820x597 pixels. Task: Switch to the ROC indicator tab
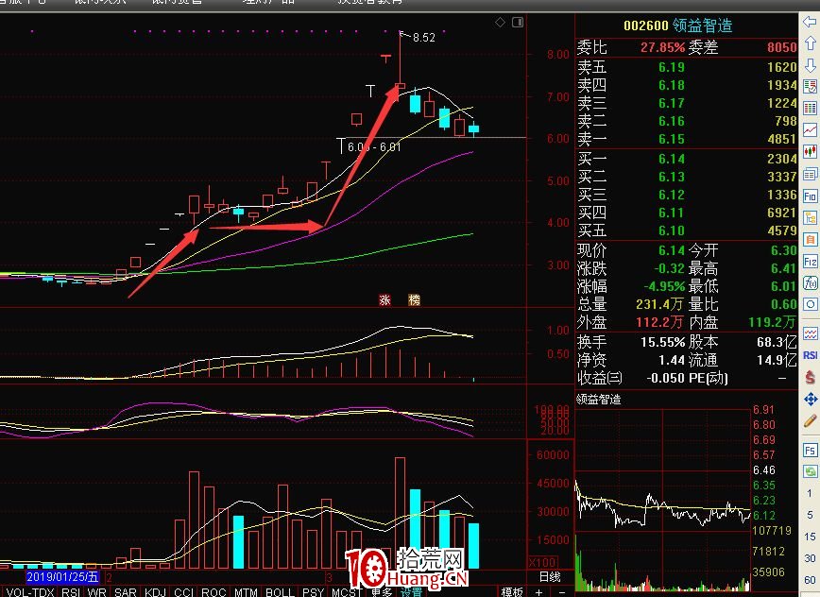(x=214, y=591)
